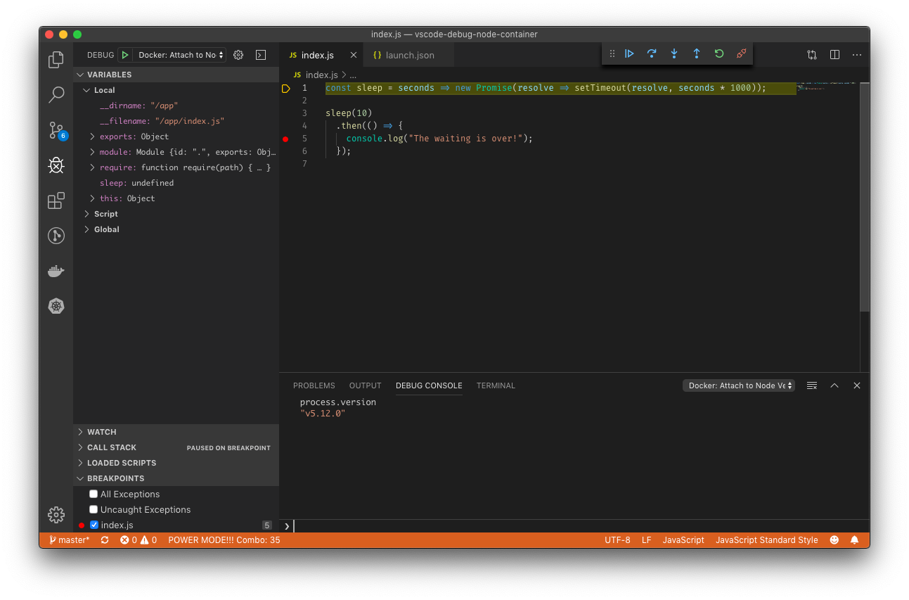The height and width of the screenshot is (600, 909).
Task: Open the PROBLEMS panel tab
Action: [x=314, y=385]
